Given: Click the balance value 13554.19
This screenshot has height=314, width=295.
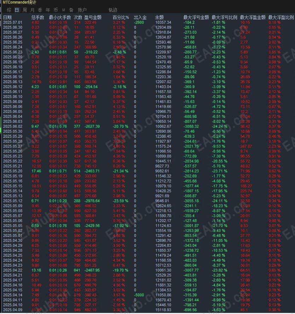Looking at the screenshot, I should (x=163, y=231).
